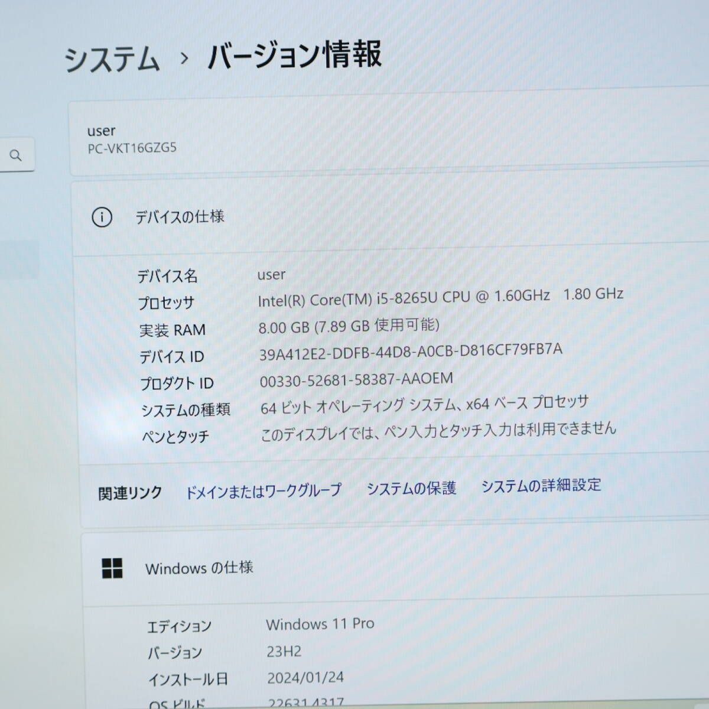
Task: Click the 実装 RAM label
Action: tap(173, 330)
